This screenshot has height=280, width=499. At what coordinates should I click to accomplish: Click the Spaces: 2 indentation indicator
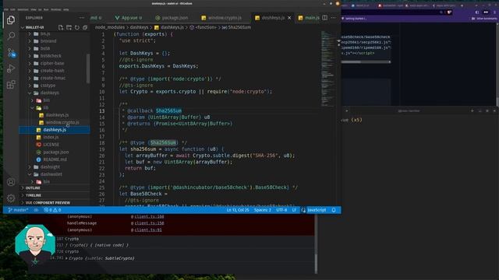(x=263, y=210)
